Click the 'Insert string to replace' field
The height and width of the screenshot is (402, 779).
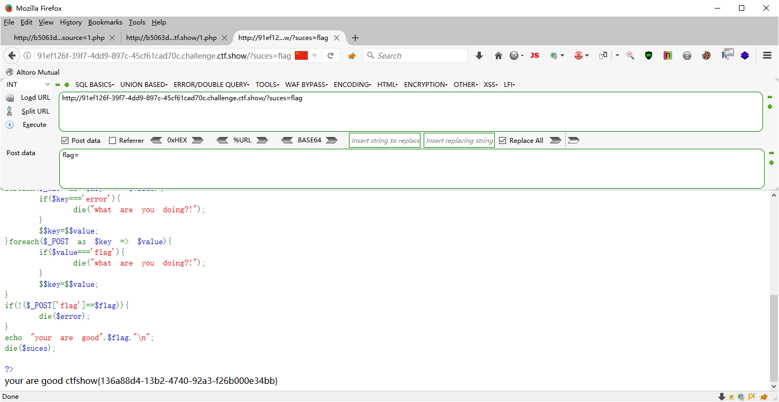(x=385, y=140)
